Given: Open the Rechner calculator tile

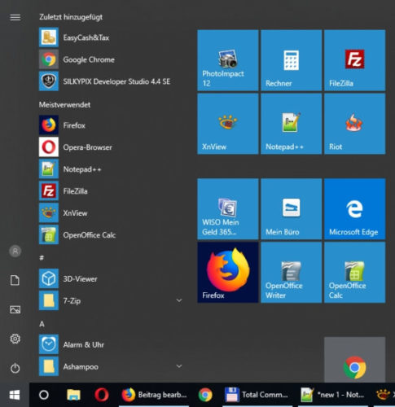Looking at the screenshot, I should pos(292,60).
